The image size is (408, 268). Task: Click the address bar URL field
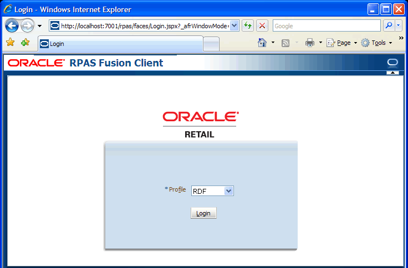point(145,26)
